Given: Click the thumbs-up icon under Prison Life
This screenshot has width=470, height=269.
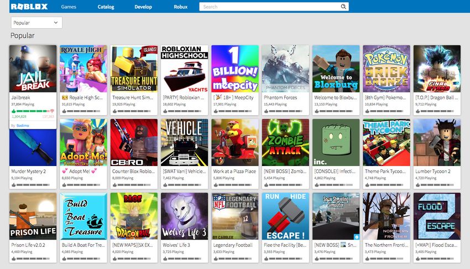Looking at the screenshot, I should coord(13,259).
